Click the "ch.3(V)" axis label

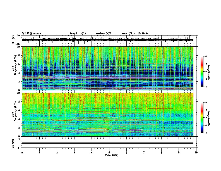click(x=13, y=143)
